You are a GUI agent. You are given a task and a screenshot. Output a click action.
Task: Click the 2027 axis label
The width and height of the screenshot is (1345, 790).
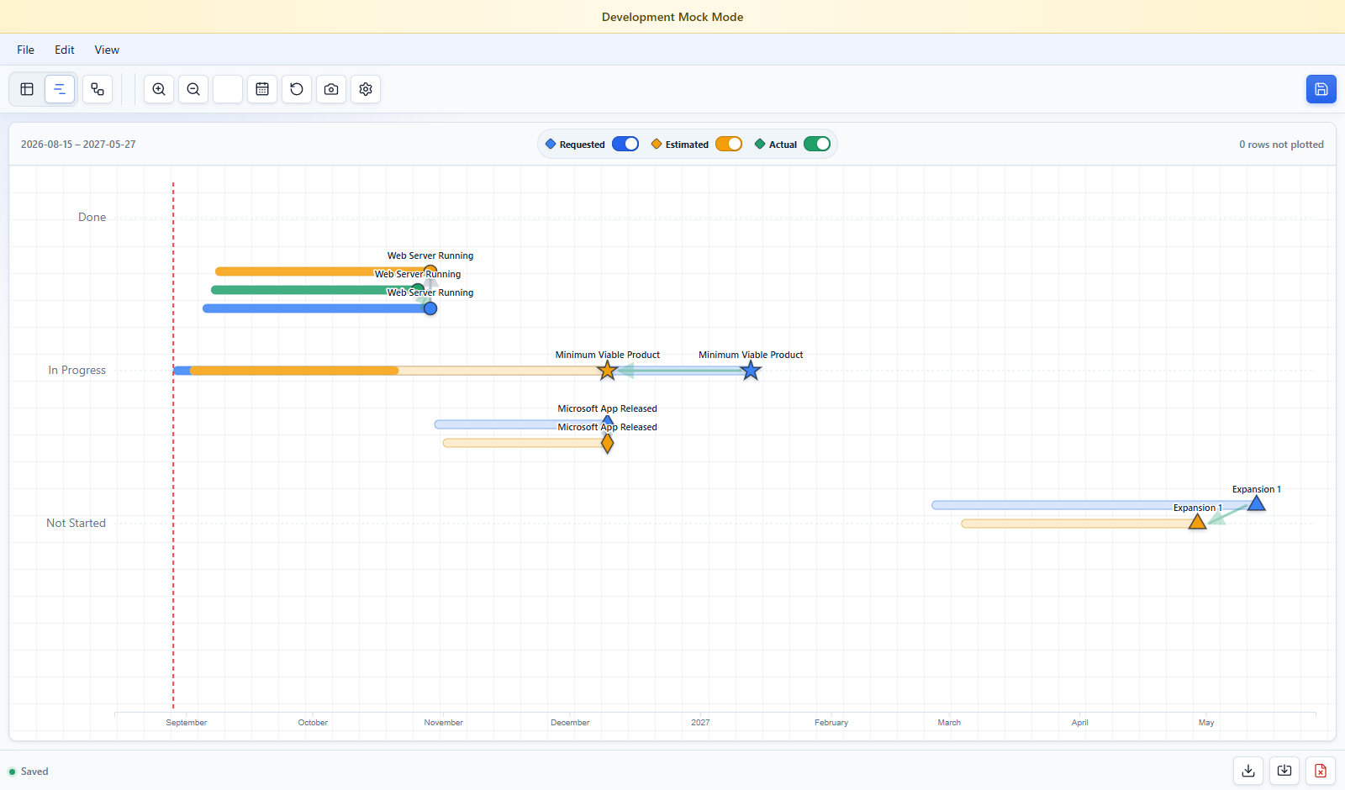700,723
